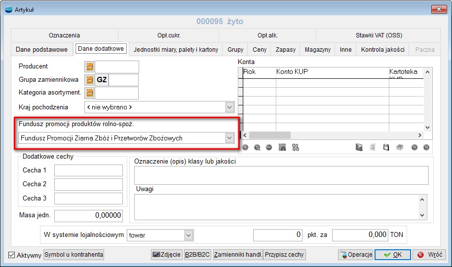Click the add (plus) icon under Konta
Image resolution: width=452 pixels, height=267 pixels.
245,148
